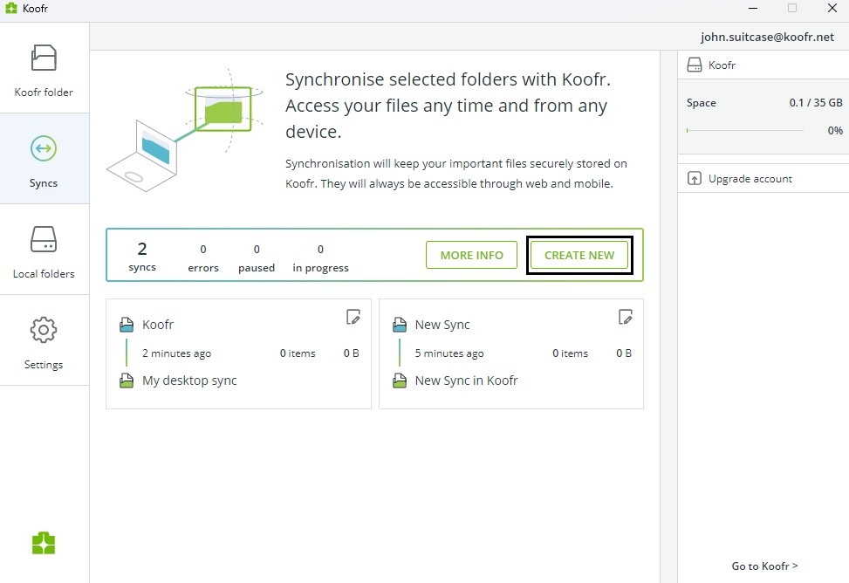Click the 0.1 / 35 GB space value

tap(816, 102)
